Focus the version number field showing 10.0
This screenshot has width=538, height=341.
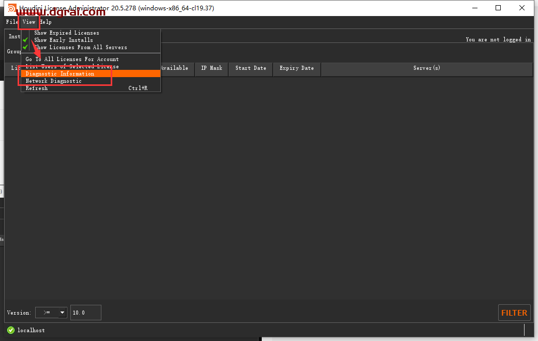pyautogui.click(x=86, y=313)
